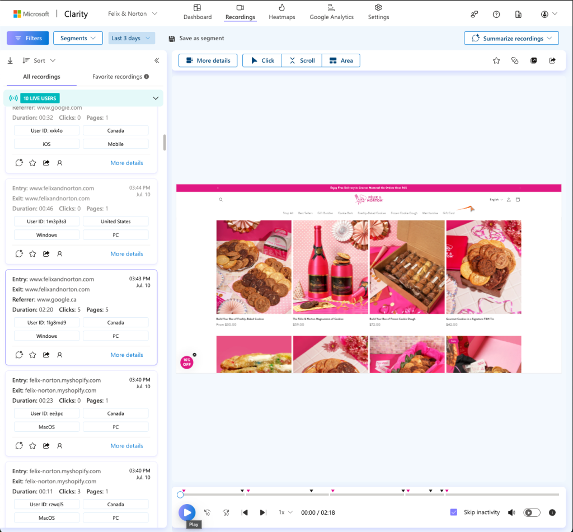Open the Last 3 days date dropdown
573x532 pixels.
click(131, 38)
